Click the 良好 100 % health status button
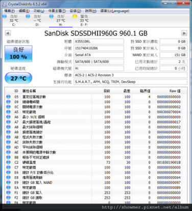 pos(18,54)
